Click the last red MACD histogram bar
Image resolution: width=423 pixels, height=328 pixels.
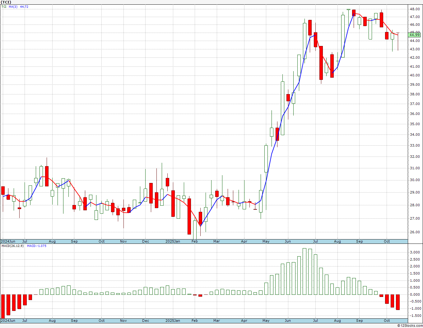(x=398, y=302)
